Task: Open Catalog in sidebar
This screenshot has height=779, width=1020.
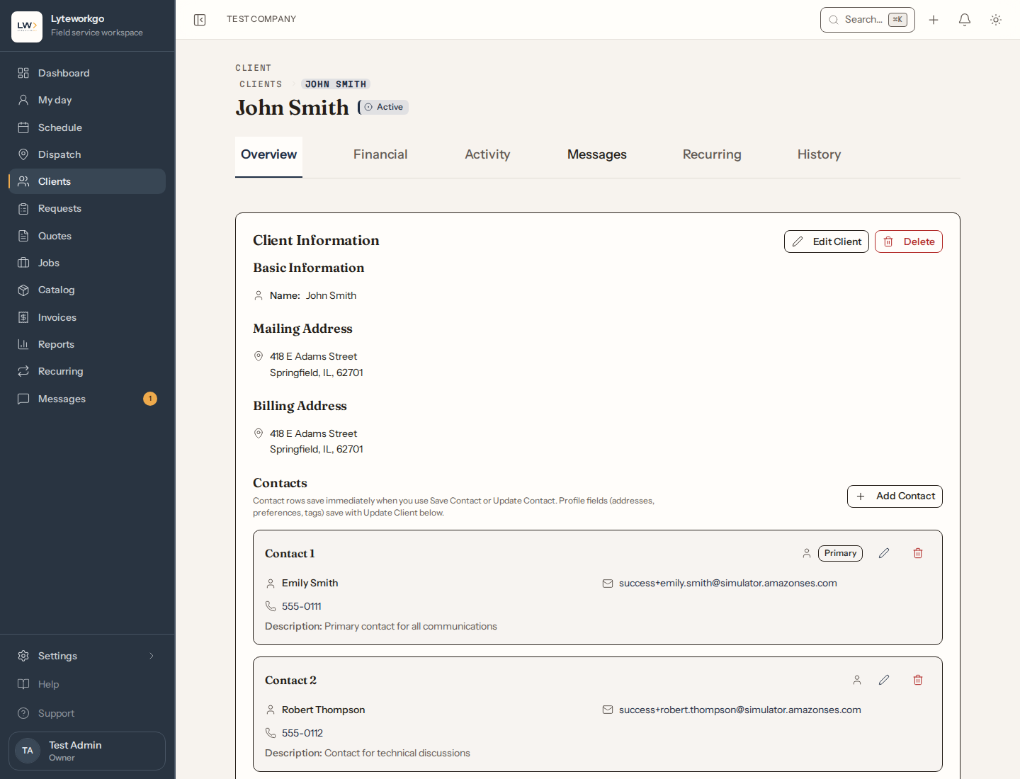Action: tap(87, 290)
